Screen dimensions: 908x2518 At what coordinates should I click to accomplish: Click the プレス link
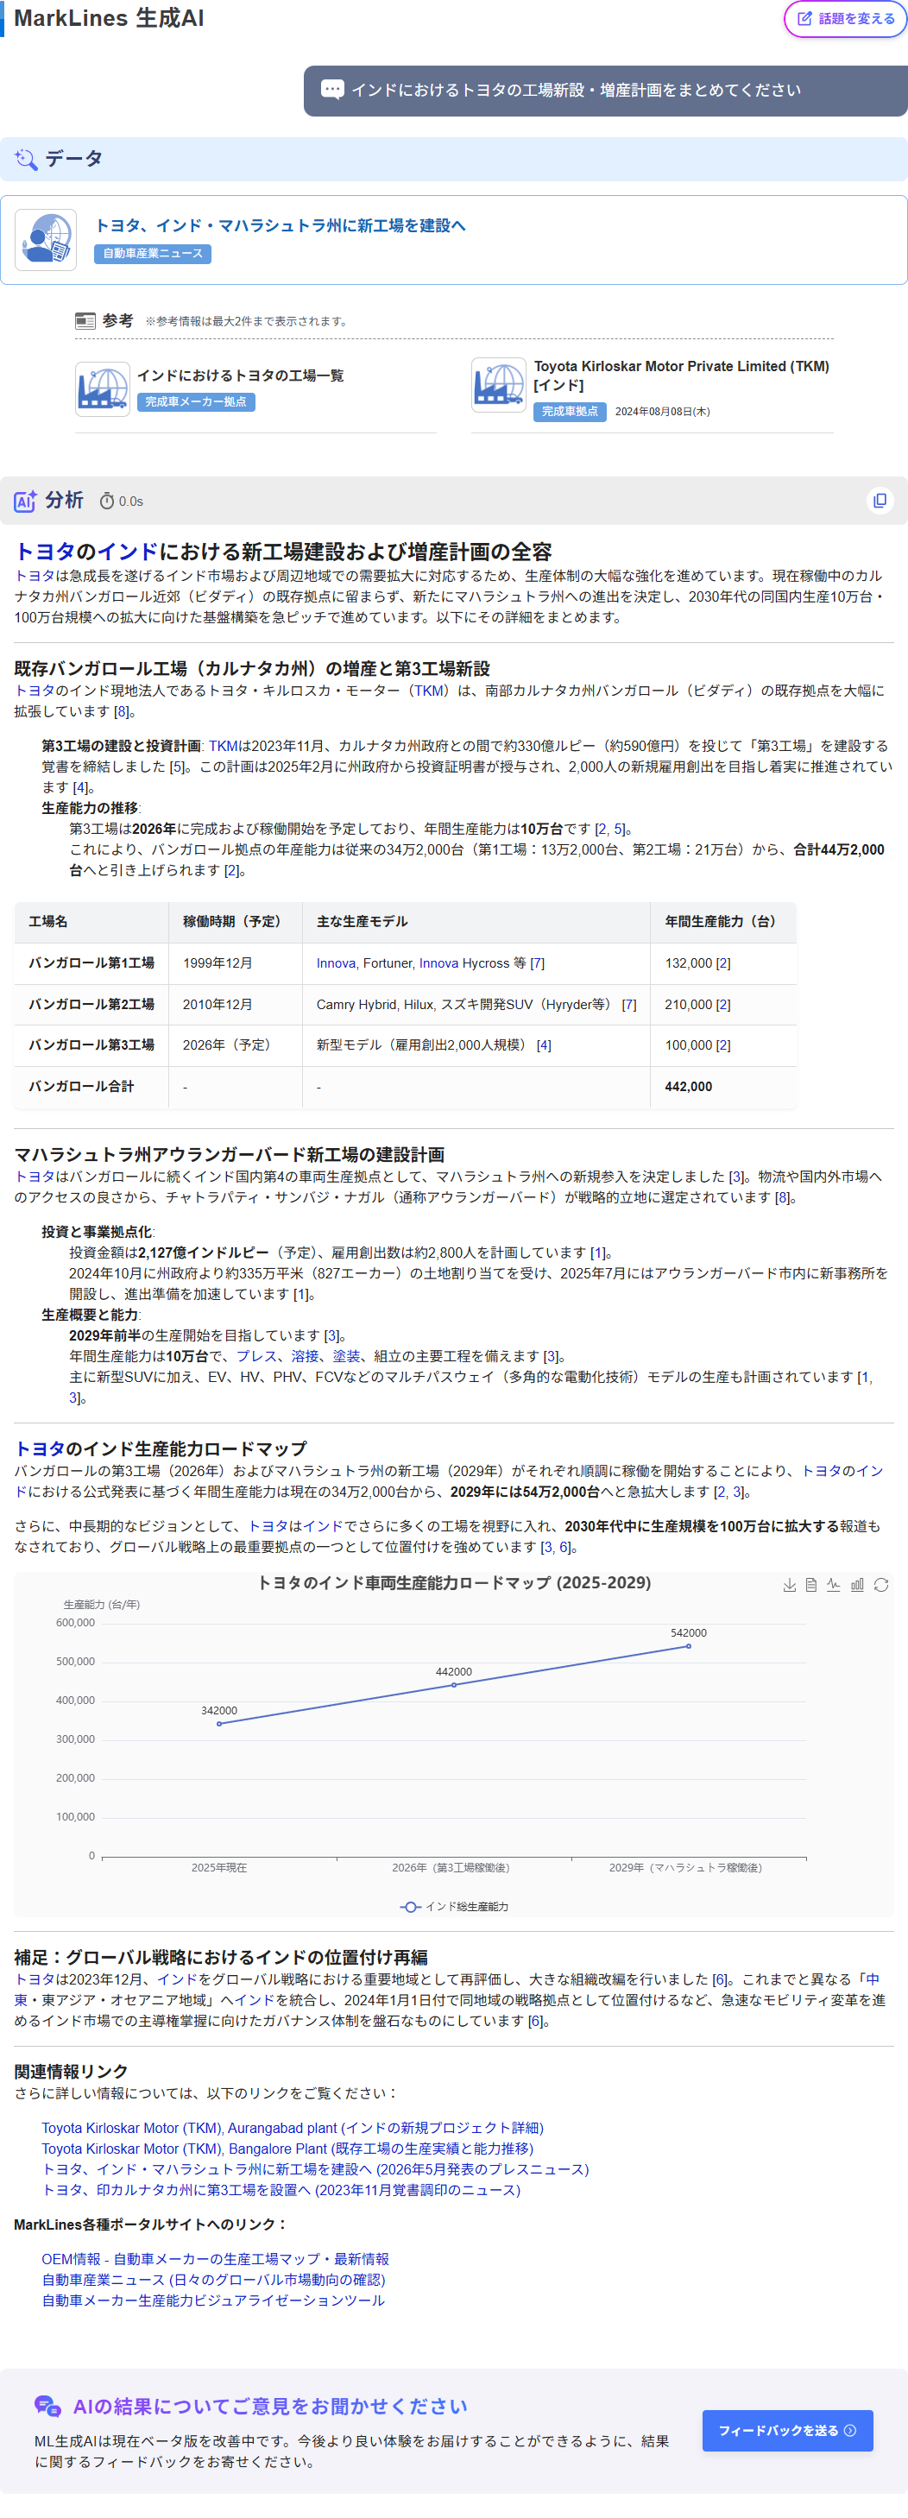pyautogui.click(x=257, y=1356)
